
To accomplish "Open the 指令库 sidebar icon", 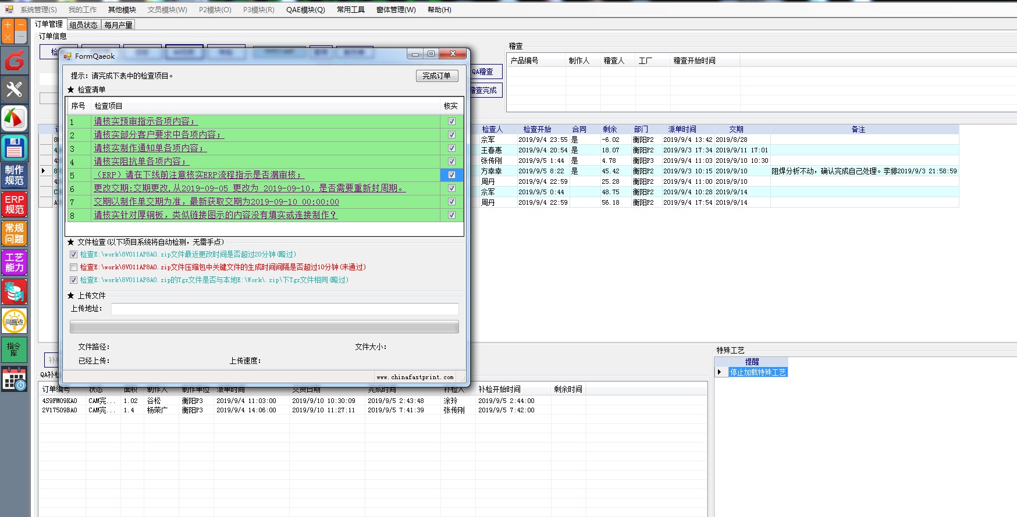I will tap(14, 350).
